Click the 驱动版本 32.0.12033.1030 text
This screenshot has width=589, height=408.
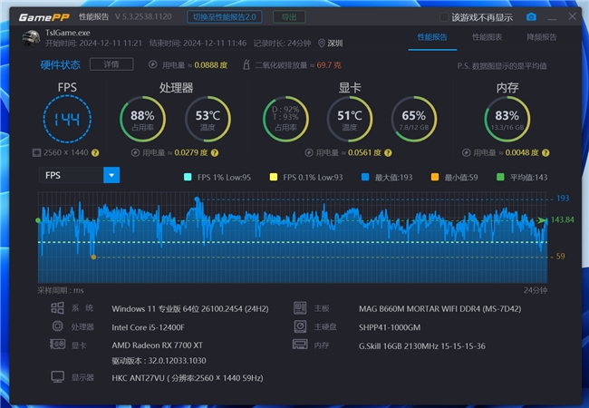coord(159,361)
